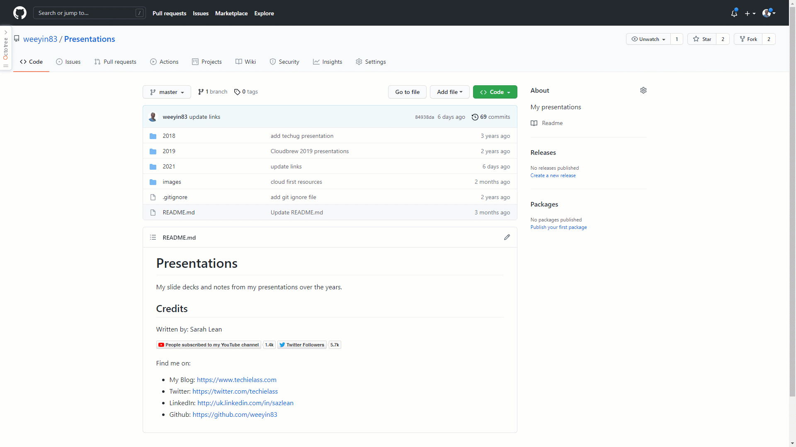Click Twitter link https://twitter.com/techielass
796x447 pixels.
(x=235, y=391)
